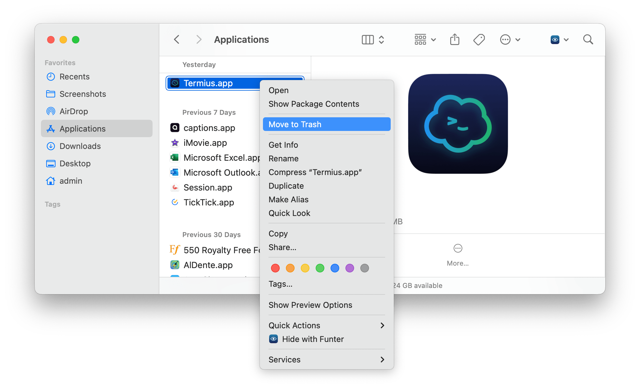The width and height of the screenshot is (640, 386).
Task: Choose Hide with Funter
Action: [x=327, y=339]
